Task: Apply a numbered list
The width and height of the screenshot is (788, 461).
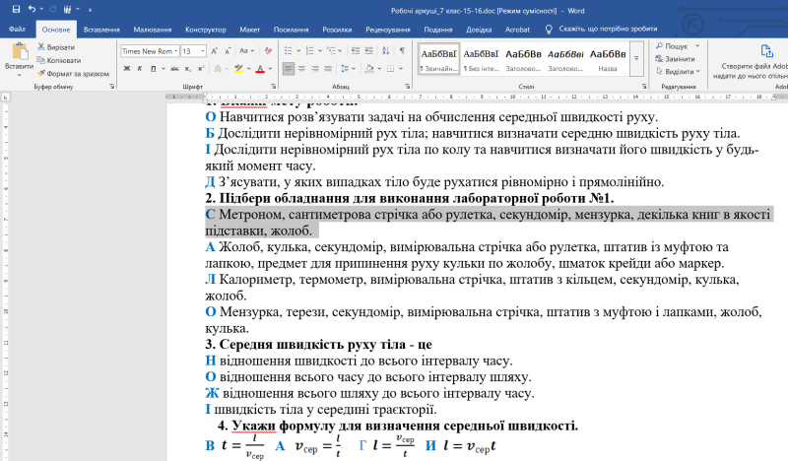Action: (x=309, y=51)
